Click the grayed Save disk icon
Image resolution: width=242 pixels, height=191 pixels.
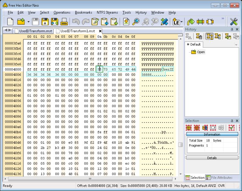[35, 22]
